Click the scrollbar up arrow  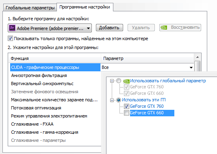point(197,57)
